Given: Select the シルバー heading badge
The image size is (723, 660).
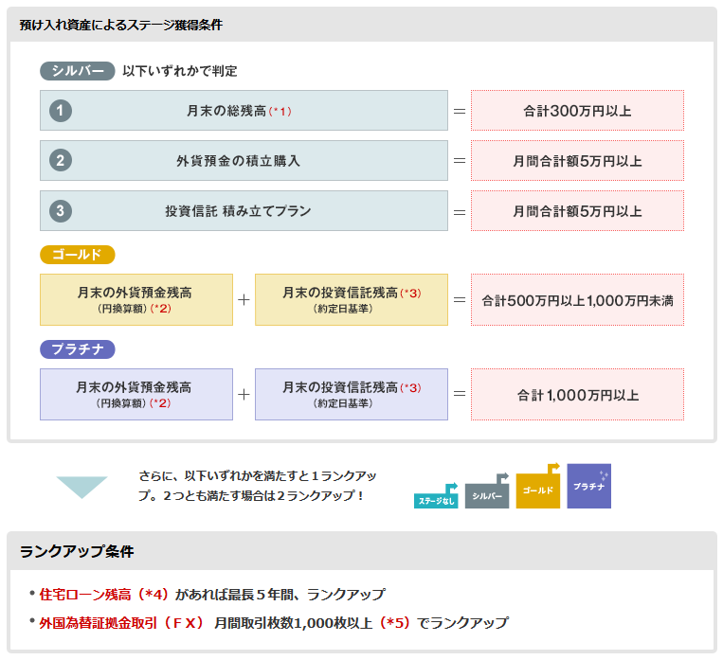Looking at the screenshot, I should click(x=78, y=71).
